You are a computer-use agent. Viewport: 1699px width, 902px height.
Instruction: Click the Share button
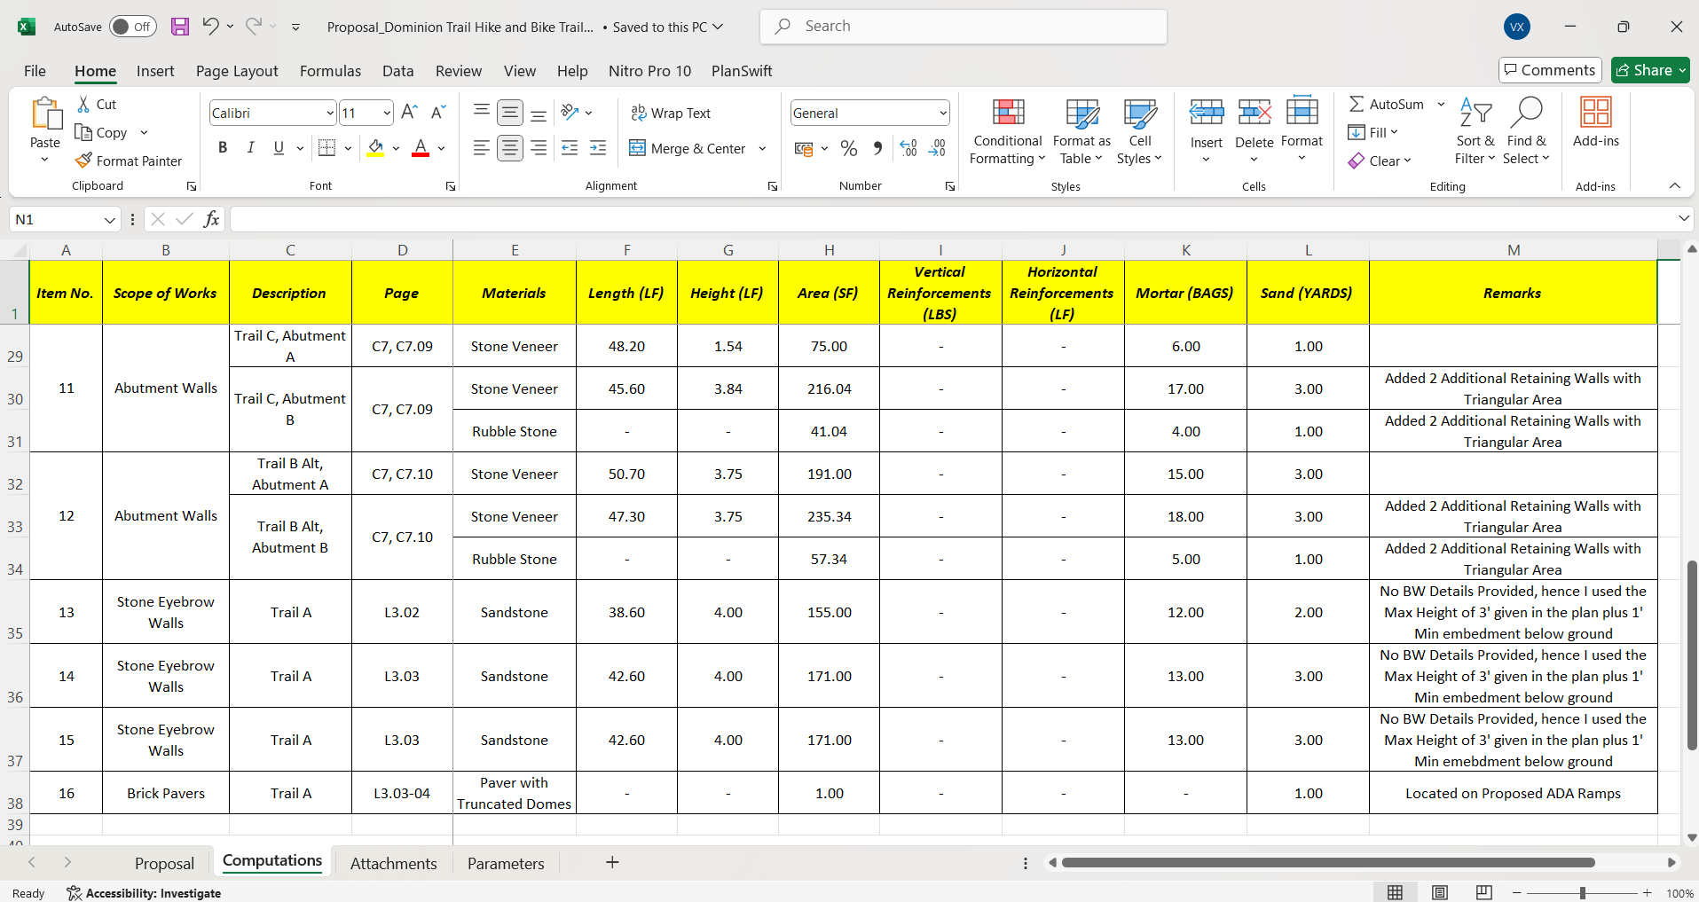1650,70
